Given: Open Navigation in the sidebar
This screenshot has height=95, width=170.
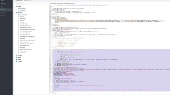Looking at the screenshot, I should pyautogui.click(x=3, y=13).
